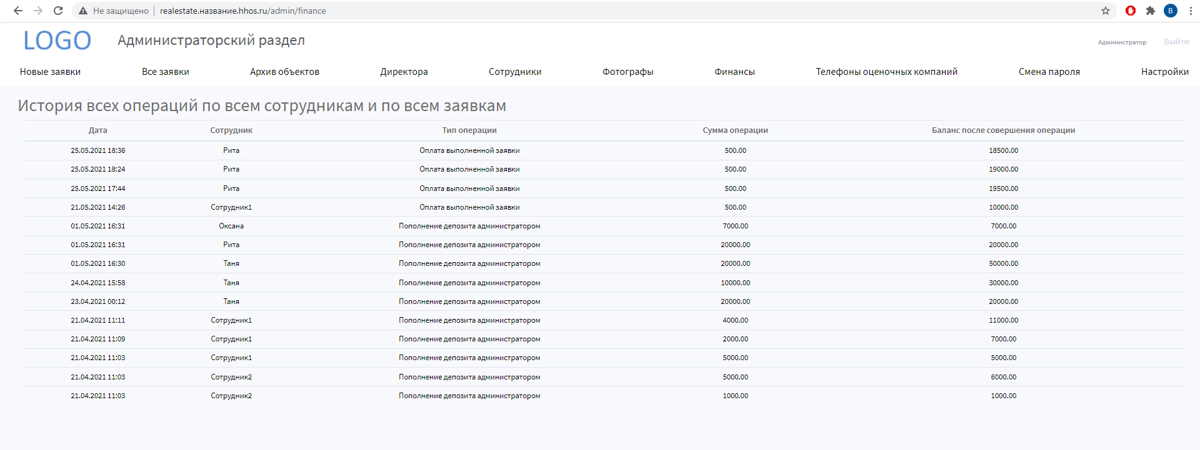Open the Chrome three-dot menu
Image resolution: width=1200 pixels, height=450 pixels.
(1191, 11)
